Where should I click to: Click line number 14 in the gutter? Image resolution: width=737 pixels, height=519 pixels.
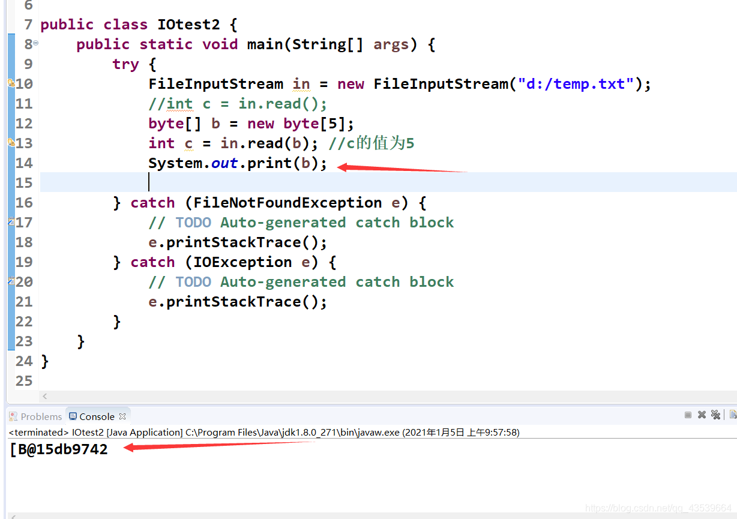(24, 163)
